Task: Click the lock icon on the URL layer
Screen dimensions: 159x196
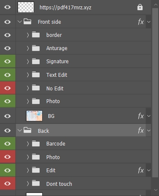Action: [x=140, y=7]
